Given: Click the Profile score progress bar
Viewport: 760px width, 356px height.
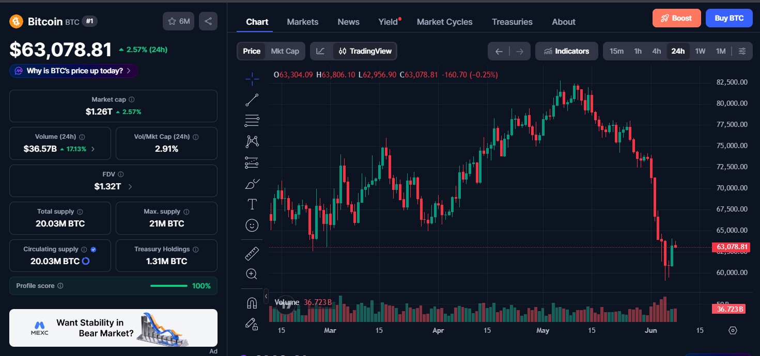Looking at the screenshot, I should tap(169, 286).
